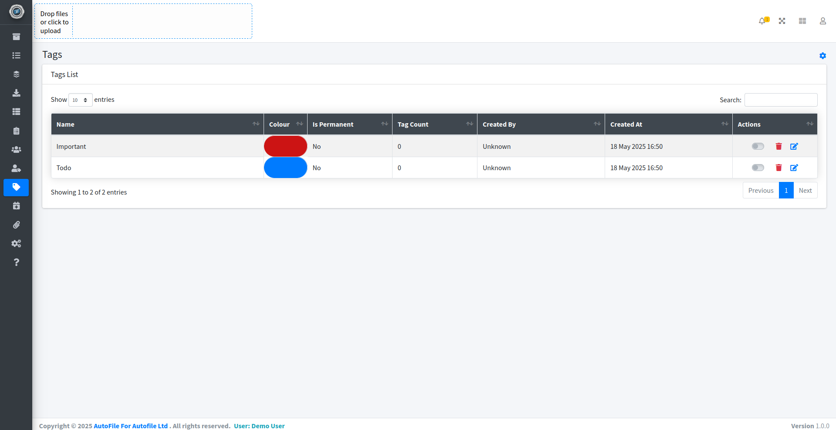Click the Next pagination button

coord(805,190)
